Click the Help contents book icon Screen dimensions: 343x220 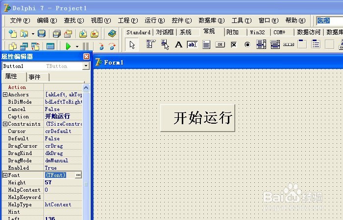(112, 34)
